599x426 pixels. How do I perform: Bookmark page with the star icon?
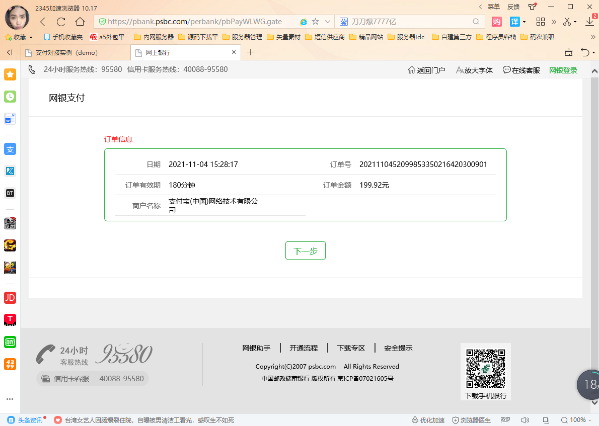(316, 22)
